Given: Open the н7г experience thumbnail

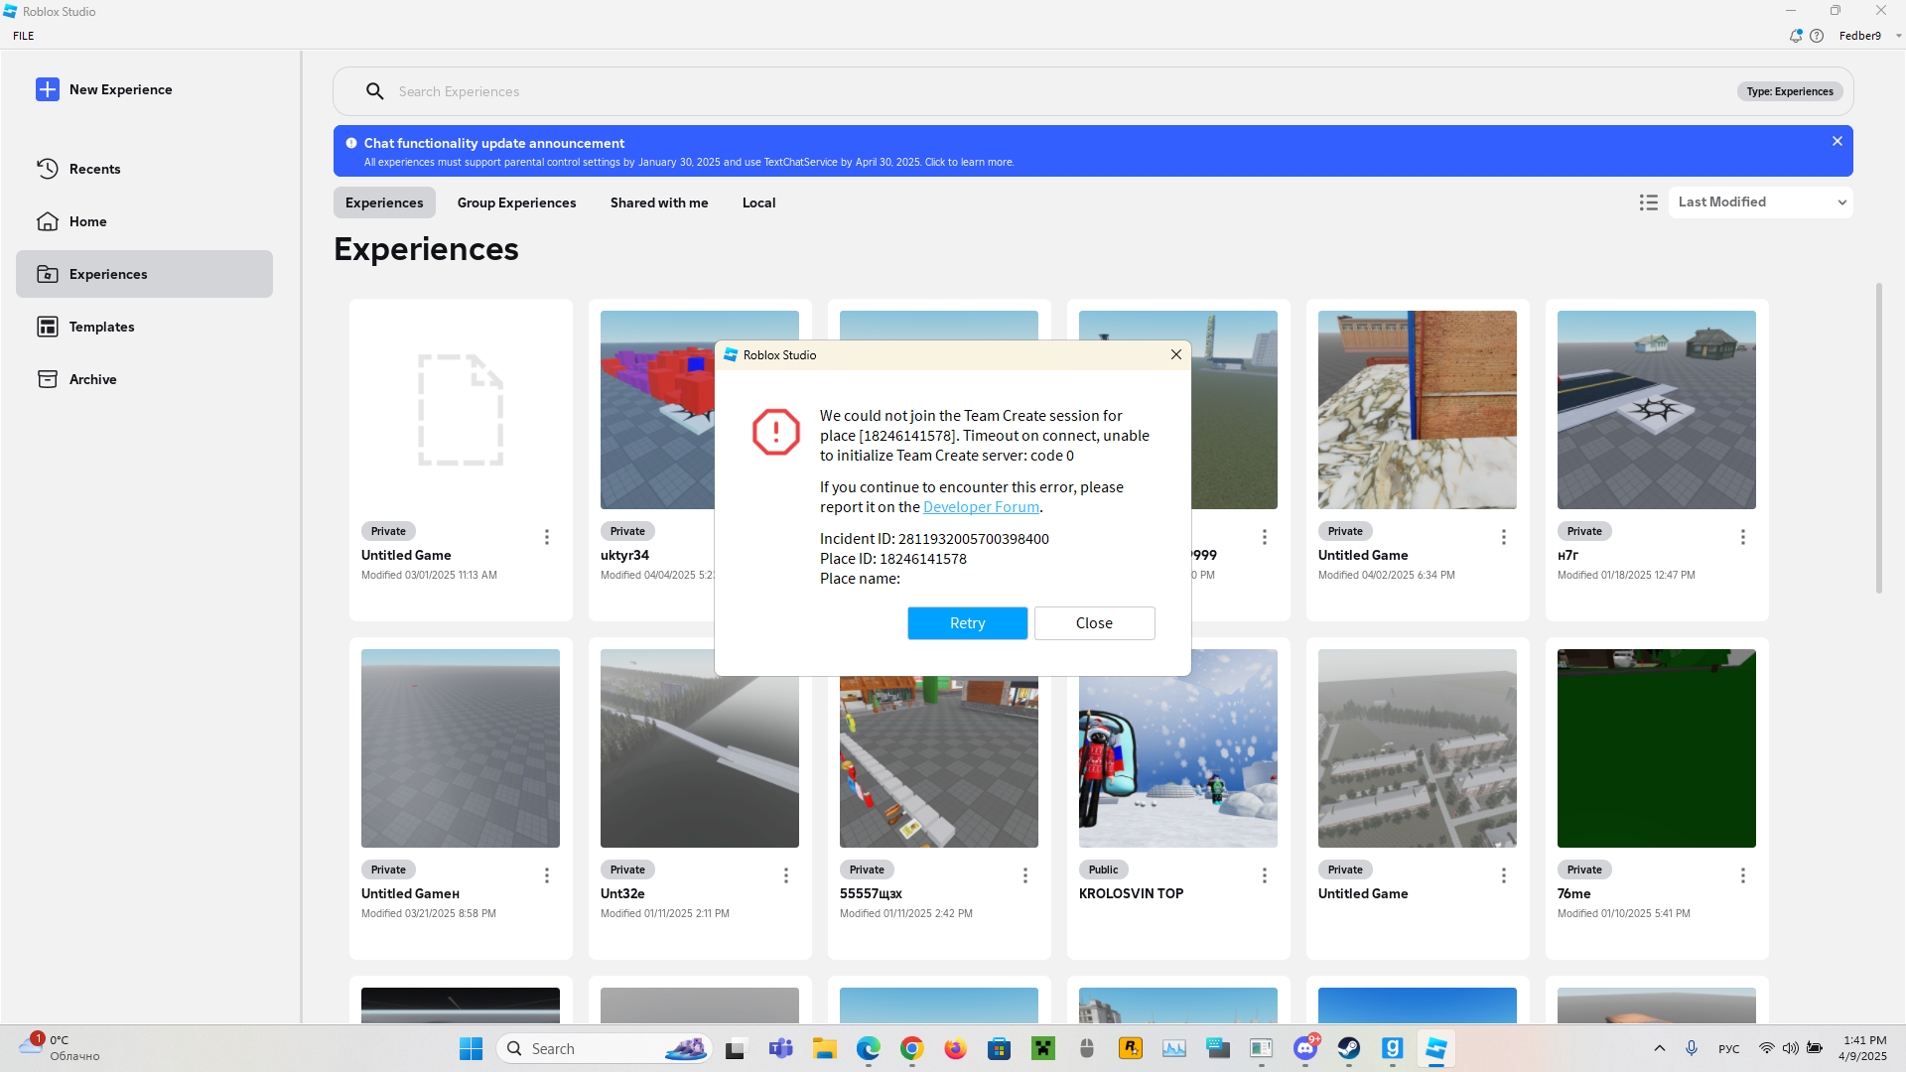Looking at the screenshot, I should coord(1657,410).
